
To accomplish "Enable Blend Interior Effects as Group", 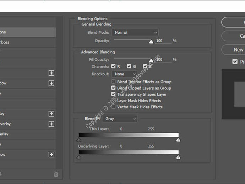I will pos(113,82).
